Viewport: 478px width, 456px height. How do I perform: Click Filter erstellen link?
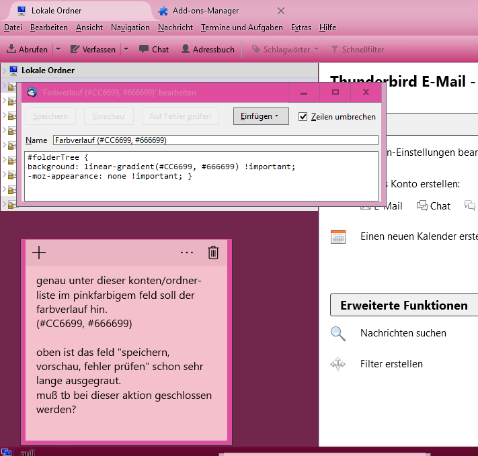pyautogui.click(x=391, y=364)
